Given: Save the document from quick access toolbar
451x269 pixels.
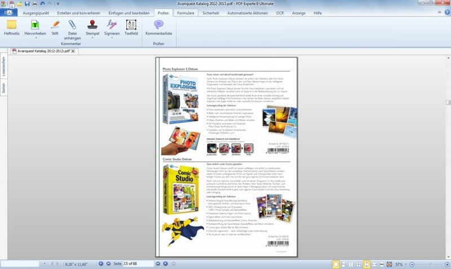Looking at the screenshot, I should 27,4.
